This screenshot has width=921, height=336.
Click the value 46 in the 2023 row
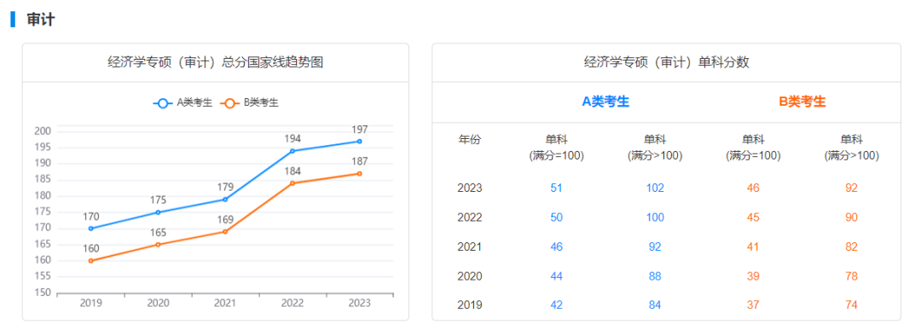pyautogui.click(x=753, y=188)
